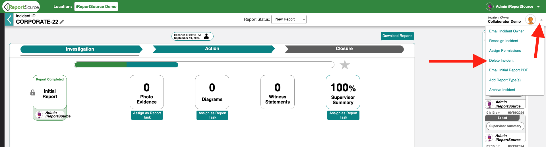Screen dimensions: 546x147
Task: Open the Initial Report card
Action: click(x=50, y=92)
